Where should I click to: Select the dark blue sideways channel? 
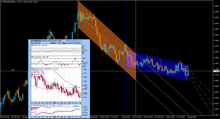pyautogui.click(x=157, y=65)
